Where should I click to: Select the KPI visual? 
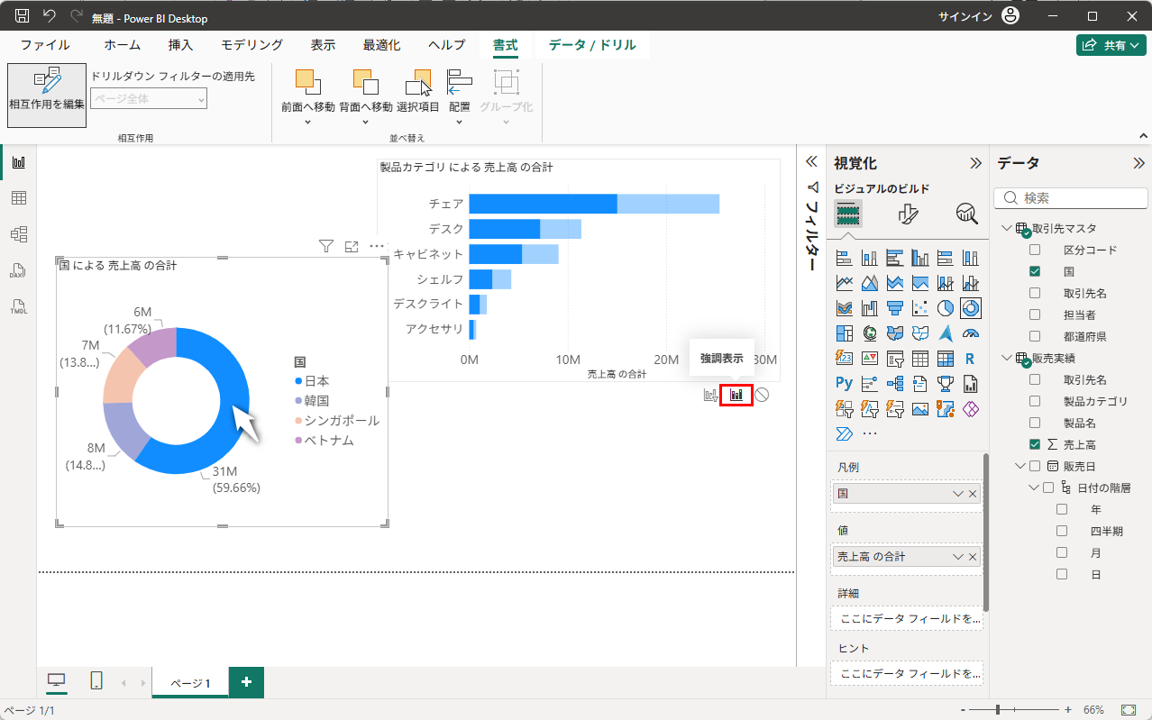coord(870,359)
